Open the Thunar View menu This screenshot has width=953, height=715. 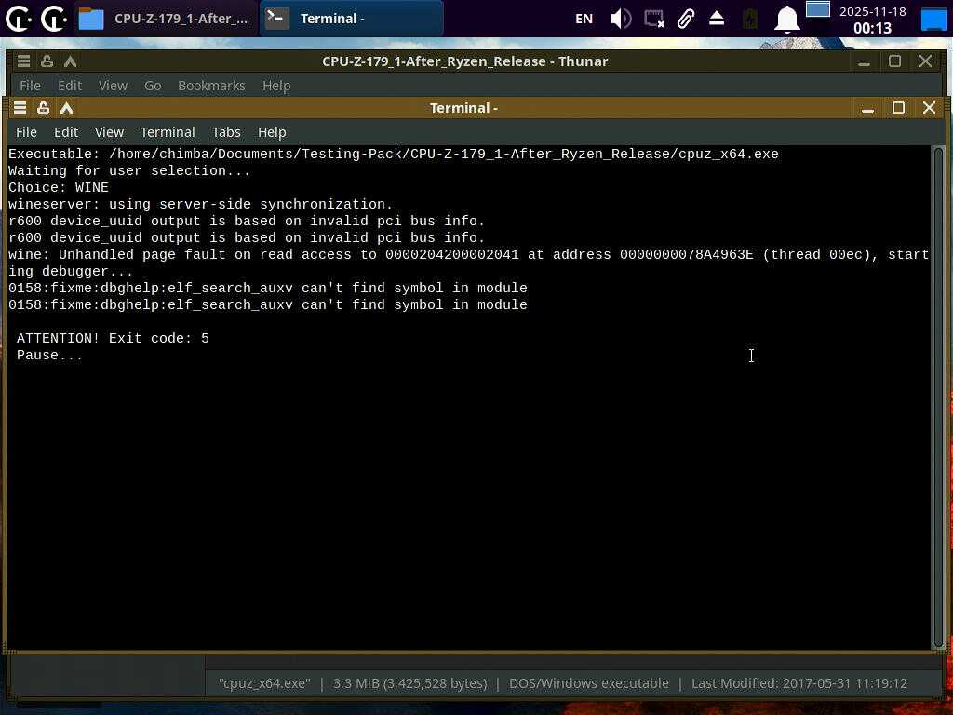point(113,86)
